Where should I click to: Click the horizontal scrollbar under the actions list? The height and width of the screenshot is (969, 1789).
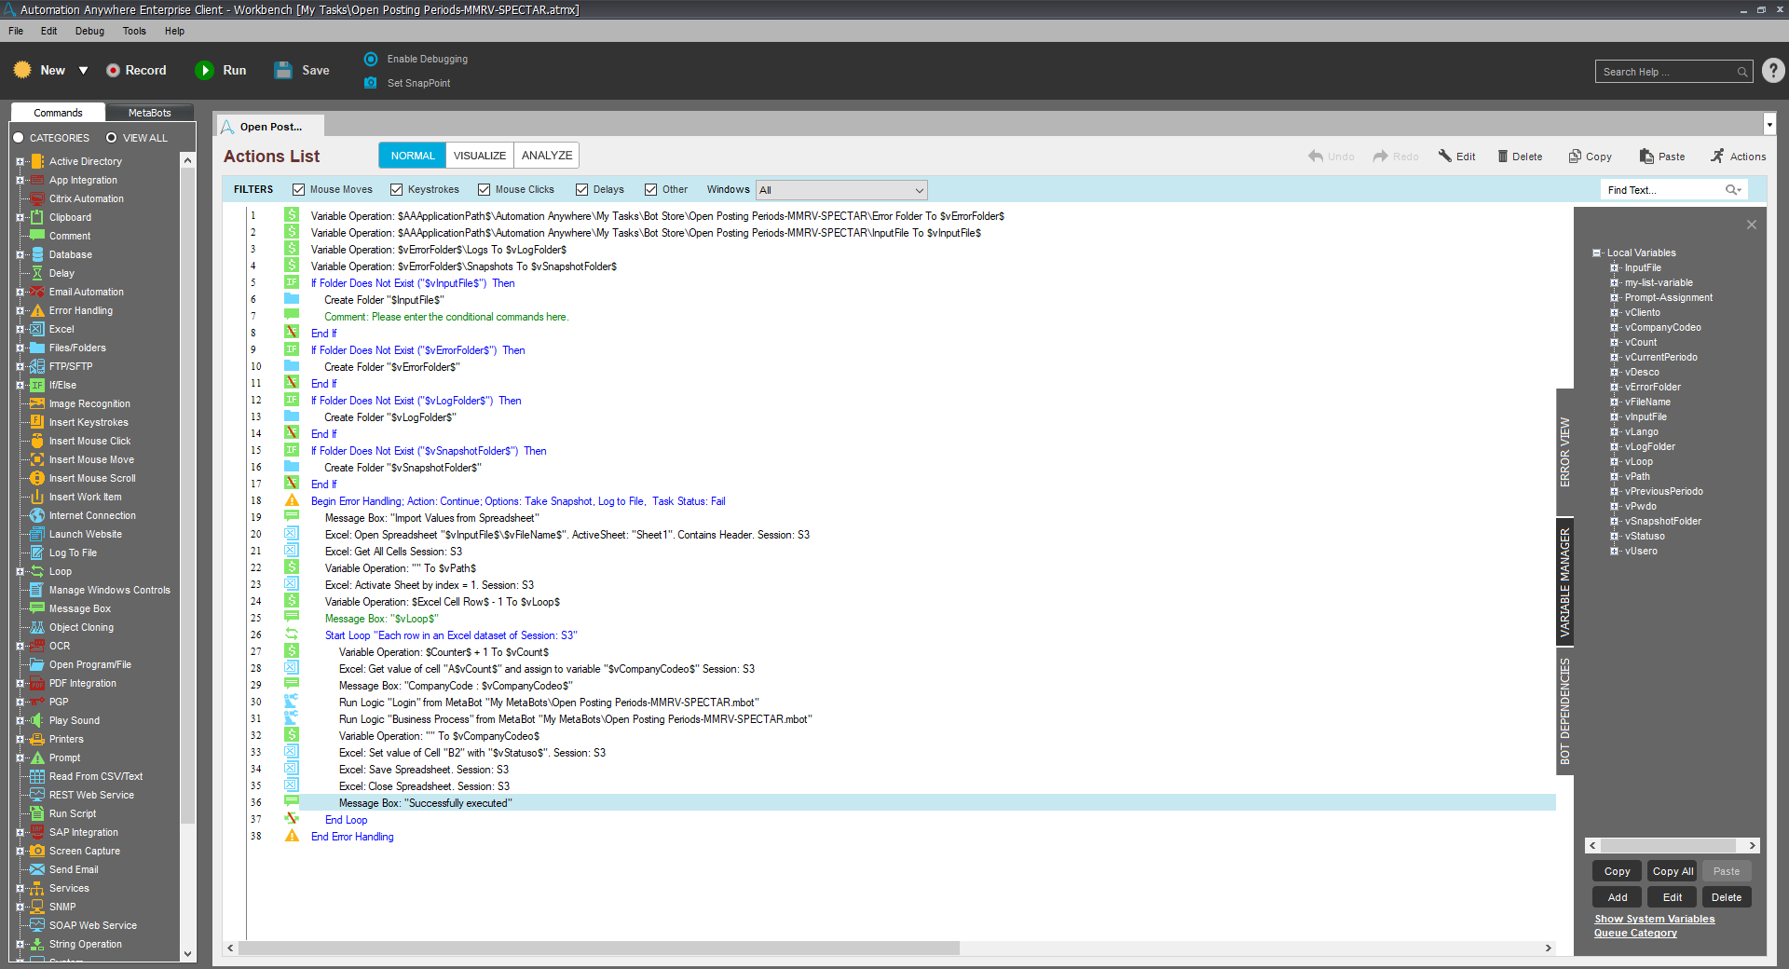598,948
